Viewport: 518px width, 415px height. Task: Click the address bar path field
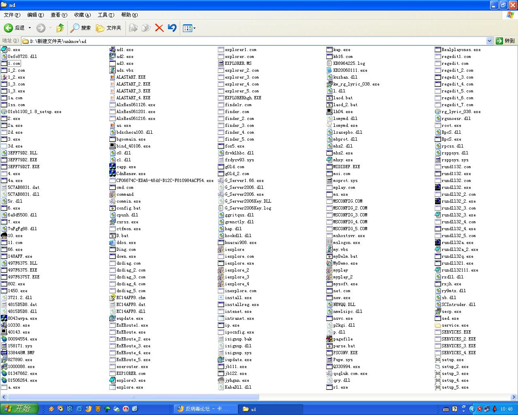pyautogui.click(x=243, y=41)
